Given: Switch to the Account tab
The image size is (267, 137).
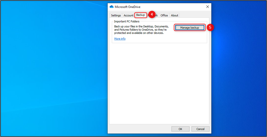Looking at the screenshot, I should click(128, 15).
